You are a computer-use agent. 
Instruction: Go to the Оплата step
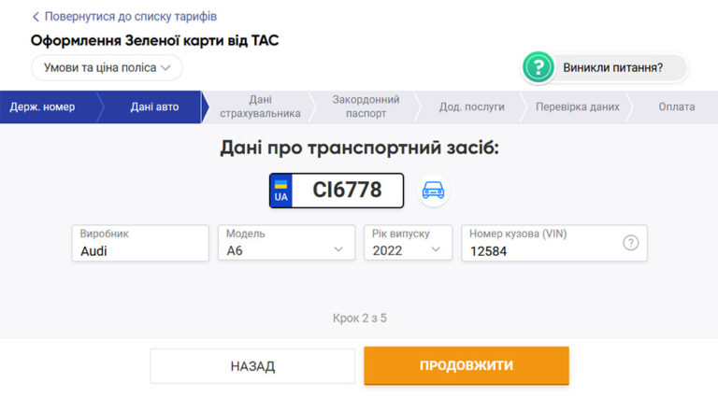(676, 107)
